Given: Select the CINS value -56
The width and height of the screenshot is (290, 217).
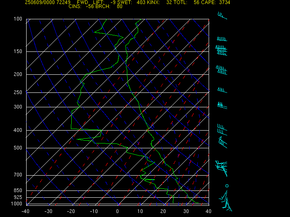Looking at the screenshot, I should click(x=90, y=6).
